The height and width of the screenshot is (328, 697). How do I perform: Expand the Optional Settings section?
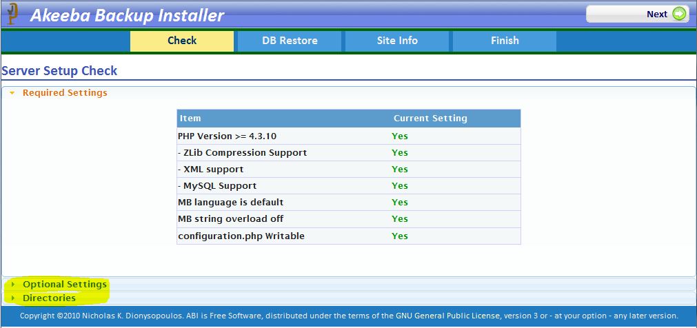(x=349, y=284)
